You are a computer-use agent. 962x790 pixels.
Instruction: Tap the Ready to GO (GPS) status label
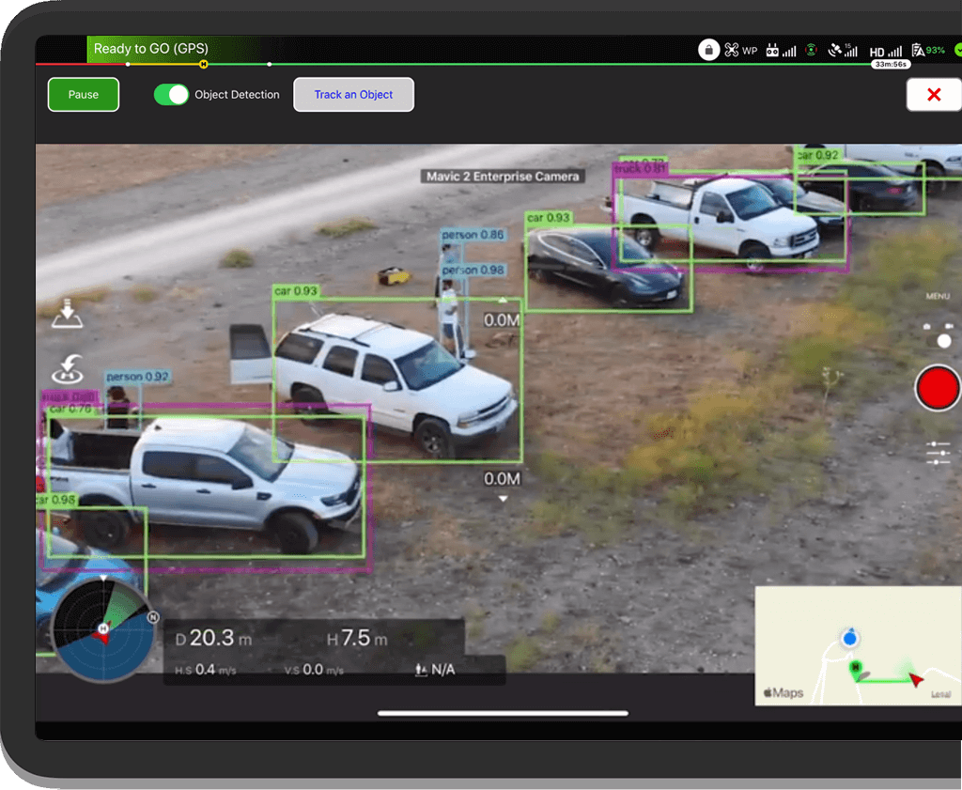click(x=151, y=49)
